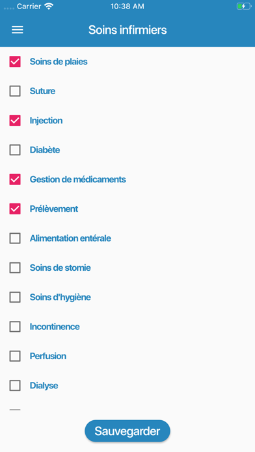Check the Soins d'hygiène checkbox
Viewport: 255px width, 452px height.
point(15,297)
